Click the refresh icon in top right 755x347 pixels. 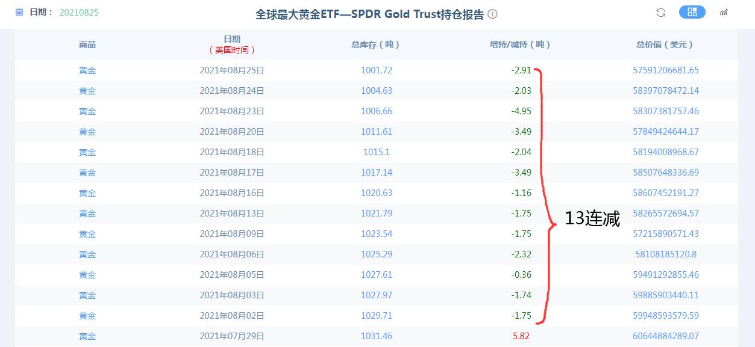[661, 13]
